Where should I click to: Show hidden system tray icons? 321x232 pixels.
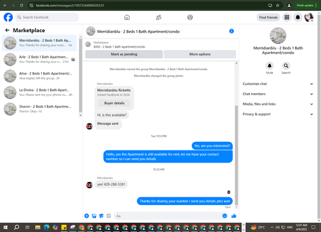coord(272,228)
